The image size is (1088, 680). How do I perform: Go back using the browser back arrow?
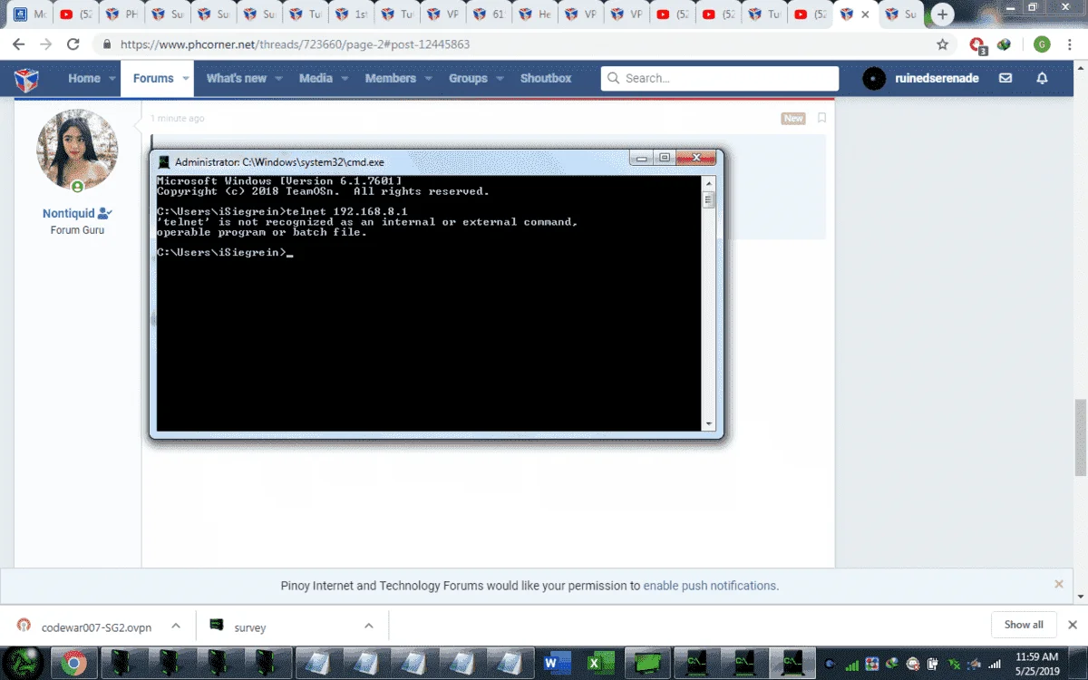coord(18,44)
